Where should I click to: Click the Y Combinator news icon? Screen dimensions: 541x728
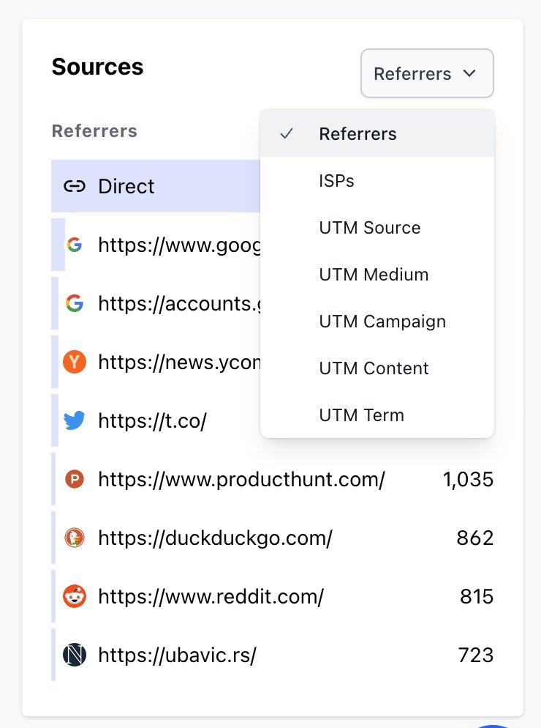pyautogui.click(x=74, y=362)
